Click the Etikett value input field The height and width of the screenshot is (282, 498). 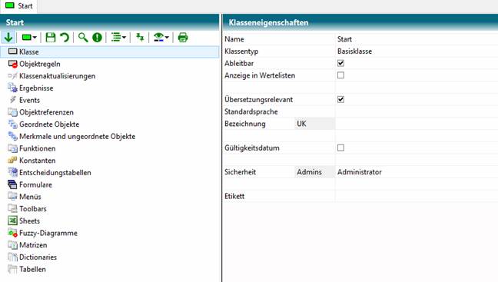tap(417, 196)
